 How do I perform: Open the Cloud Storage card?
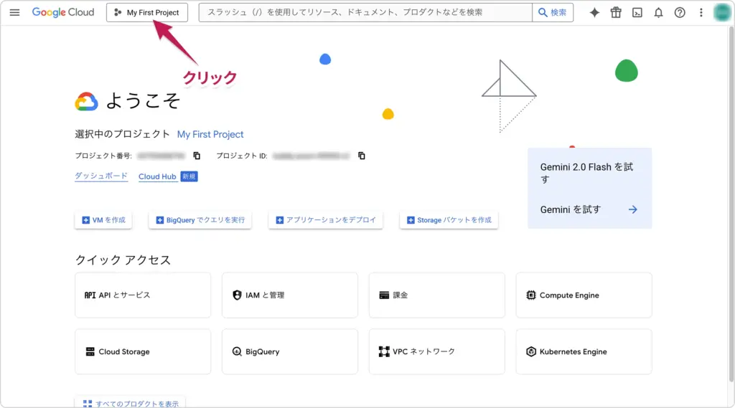(143, 351)
